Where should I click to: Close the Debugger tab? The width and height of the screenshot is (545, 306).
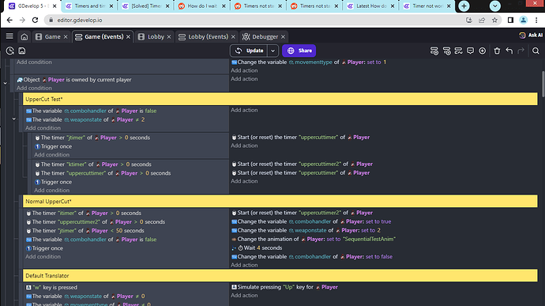[x=284, y=36]
